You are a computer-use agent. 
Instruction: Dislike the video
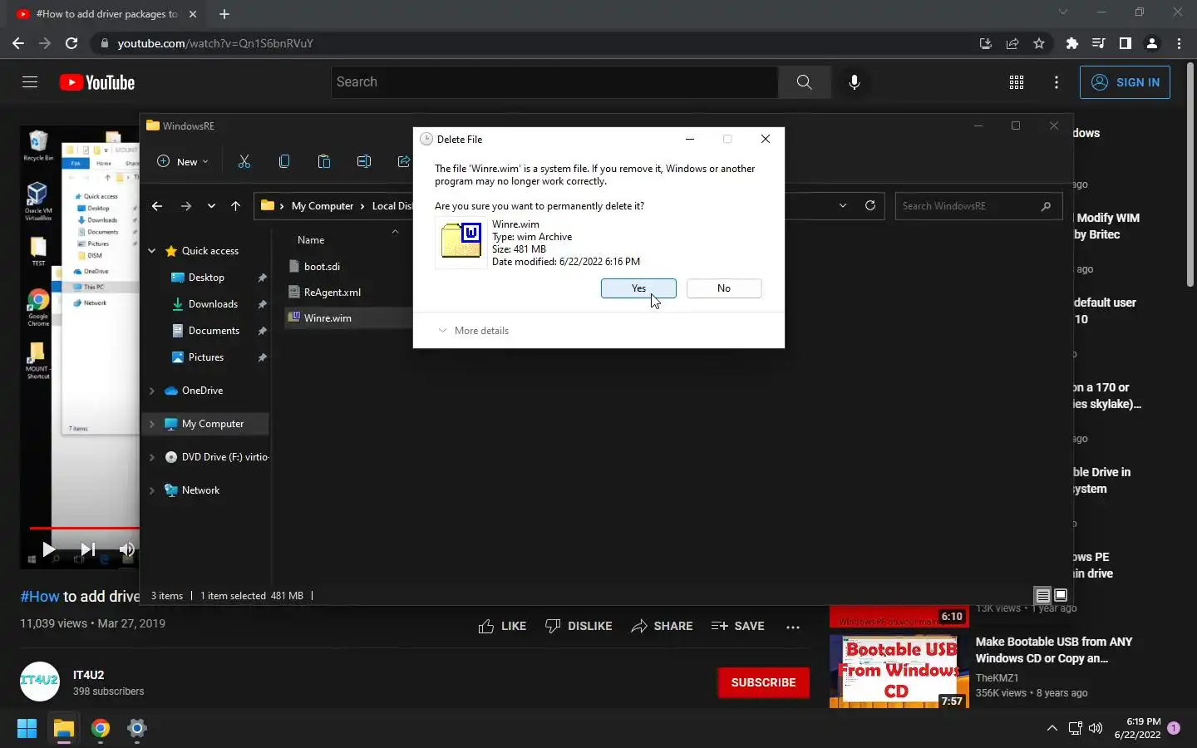pyautogui.click(x=579, y=627)
